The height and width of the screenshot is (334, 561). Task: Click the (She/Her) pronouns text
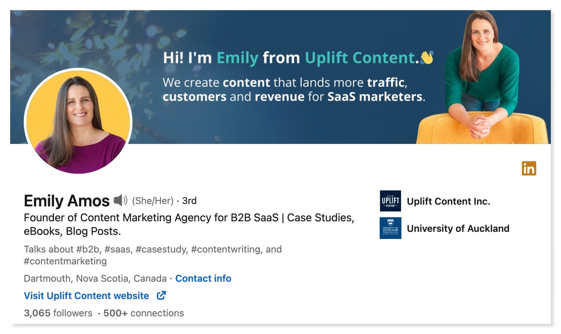click(x=153, y=201)
